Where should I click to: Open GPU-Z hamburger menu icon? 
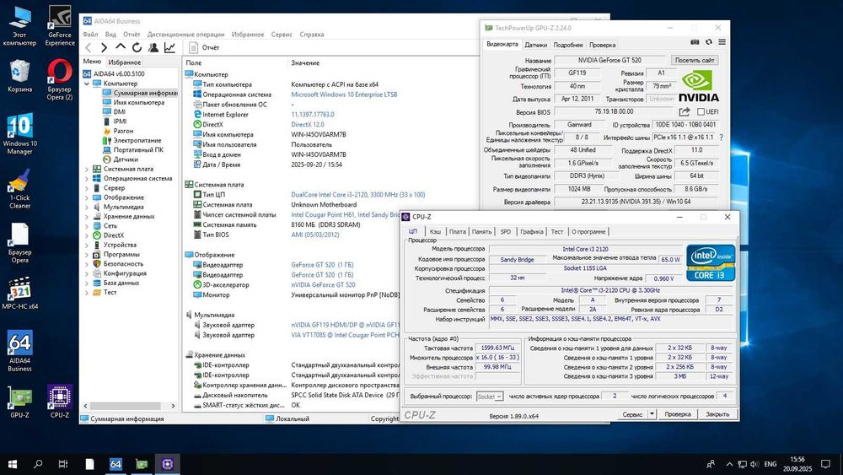pyautogui.click(x=722, y=42)
